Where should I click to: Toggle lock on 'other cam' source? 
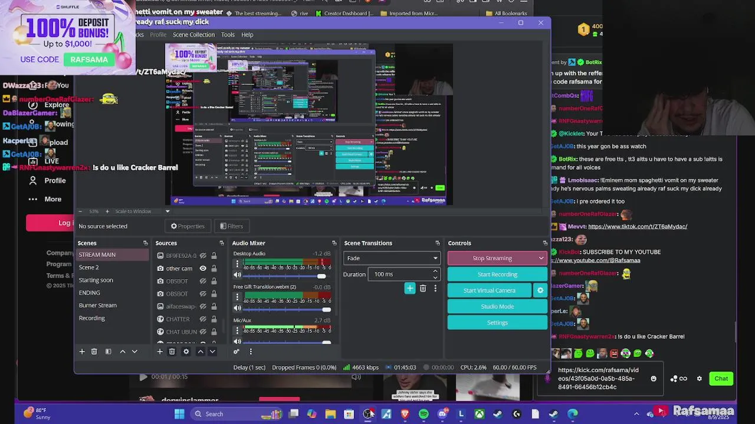pyautogui.click(x=214, y=269)
